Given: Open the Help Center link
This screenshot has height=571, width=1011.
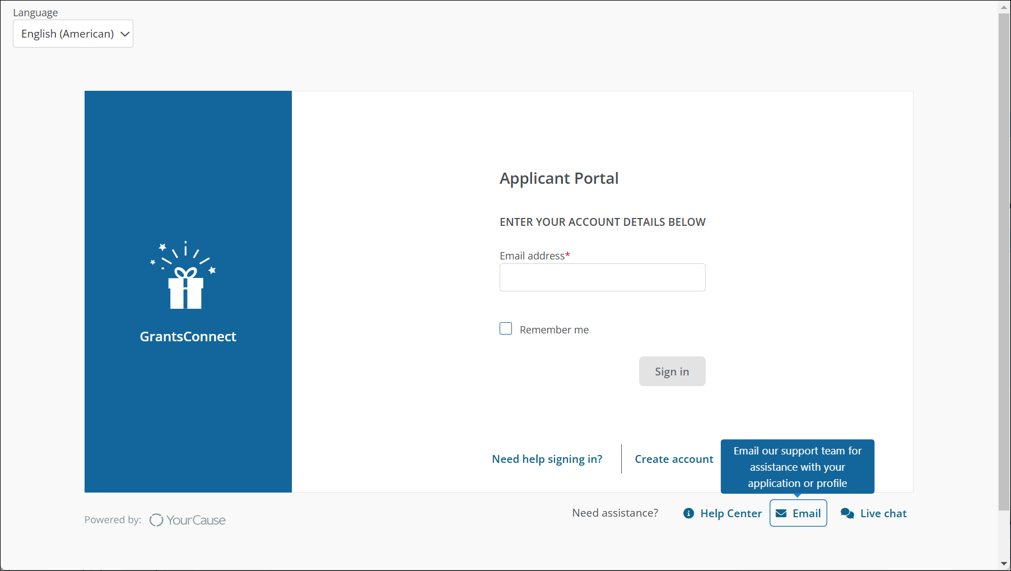Looking at the screenshot, I should click(723, 513).
